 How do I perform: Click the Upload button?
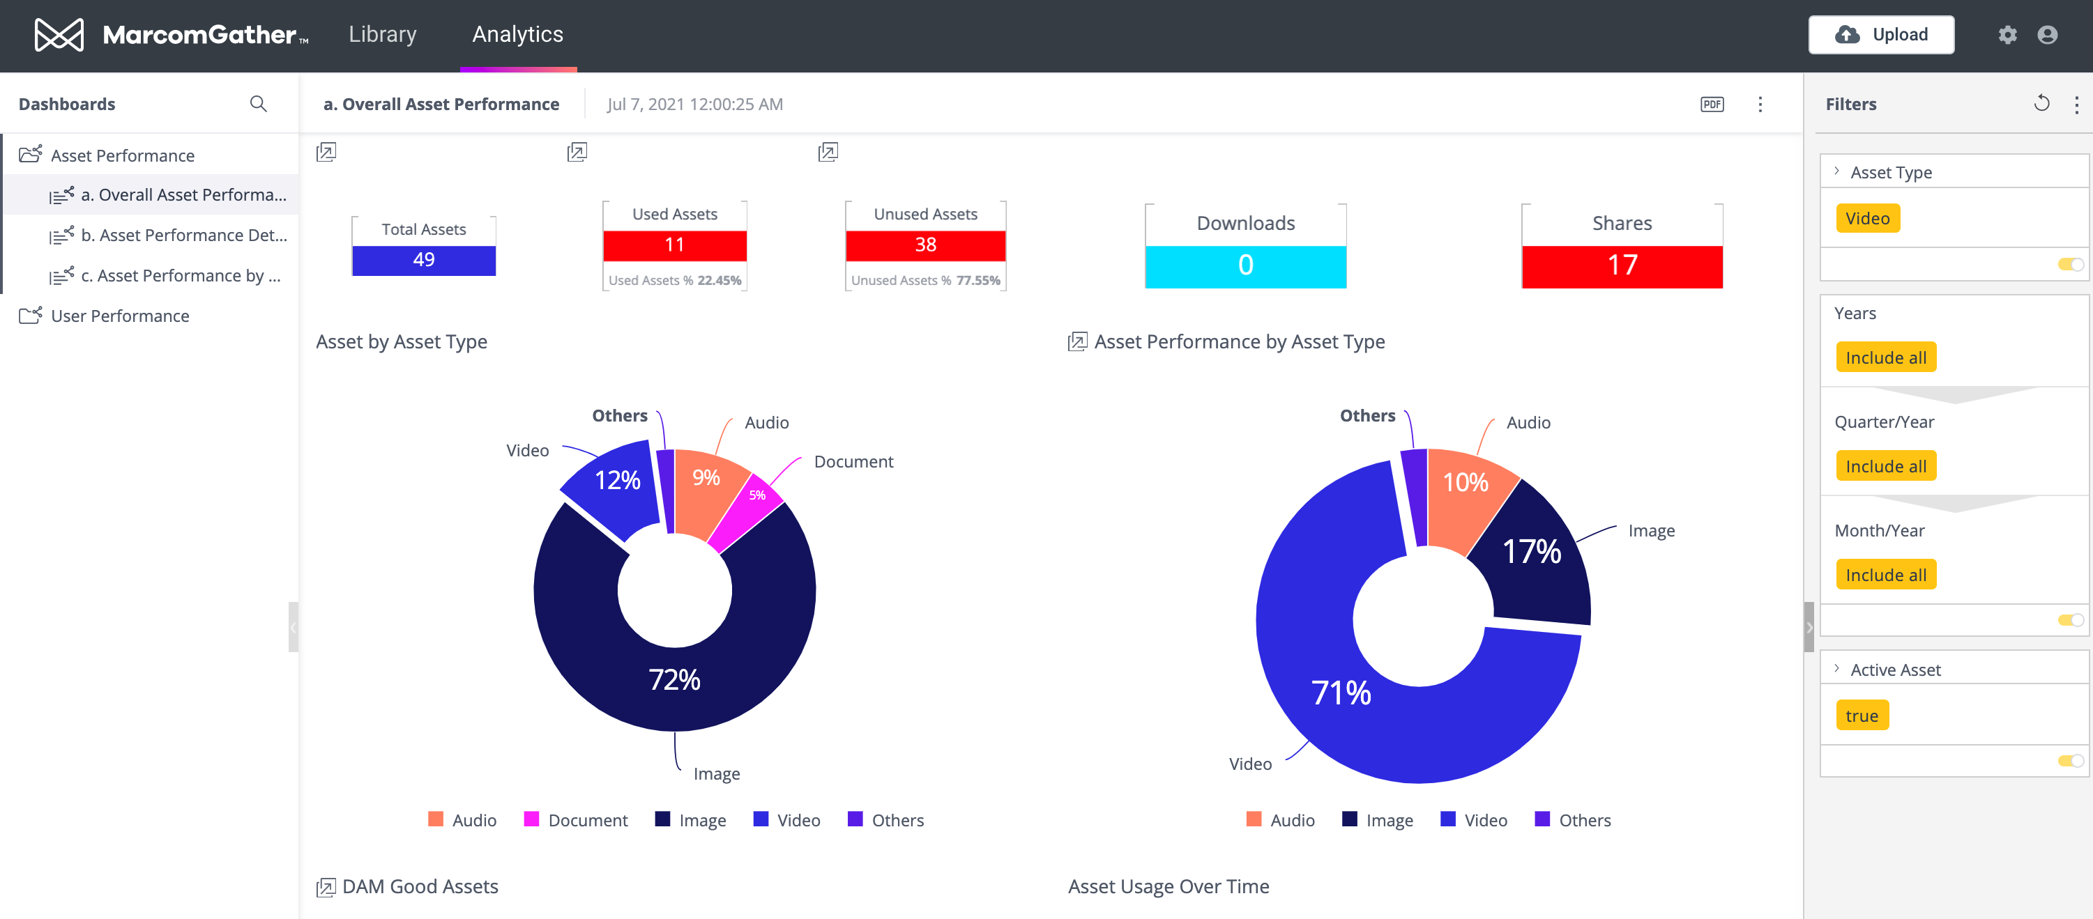1881,35
